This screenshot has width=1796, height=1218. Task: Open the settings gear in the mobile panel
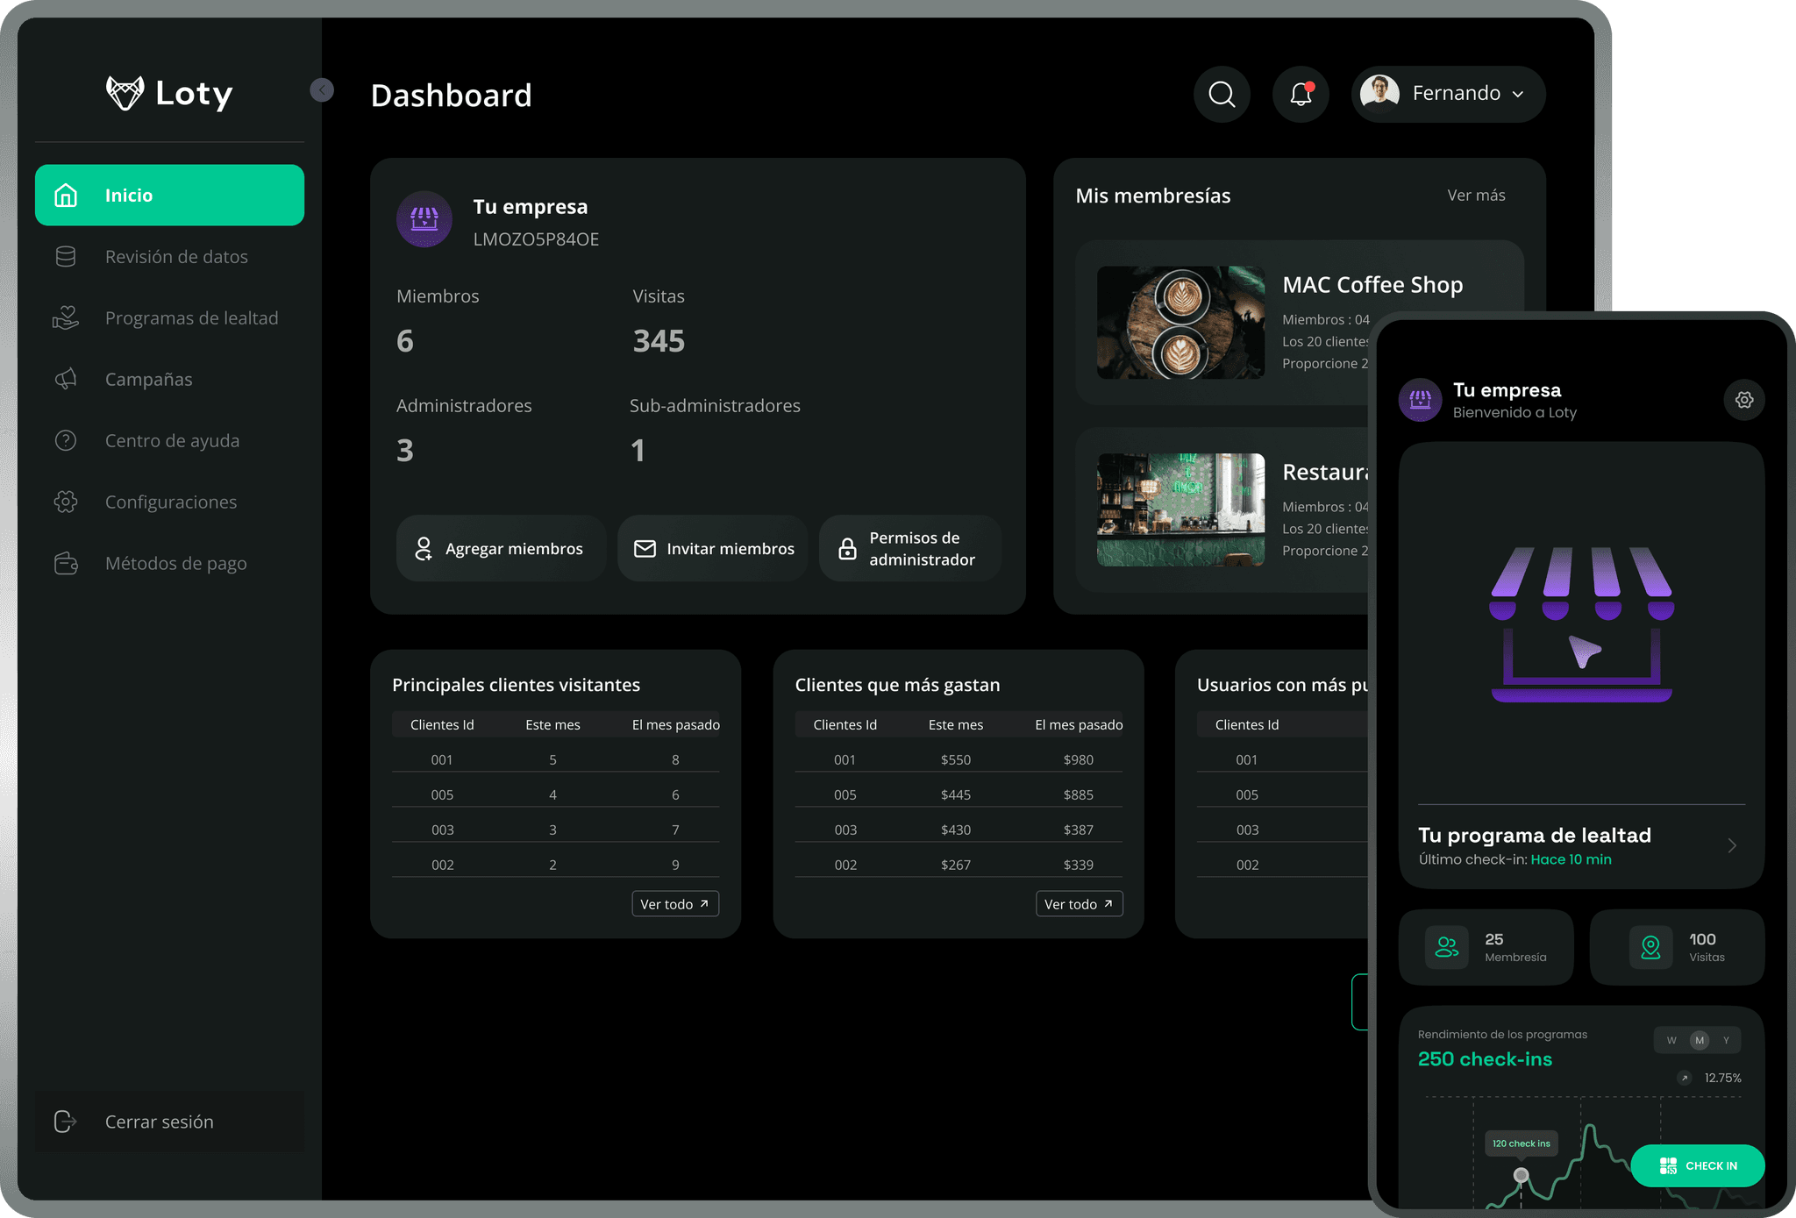(1744, 400)
